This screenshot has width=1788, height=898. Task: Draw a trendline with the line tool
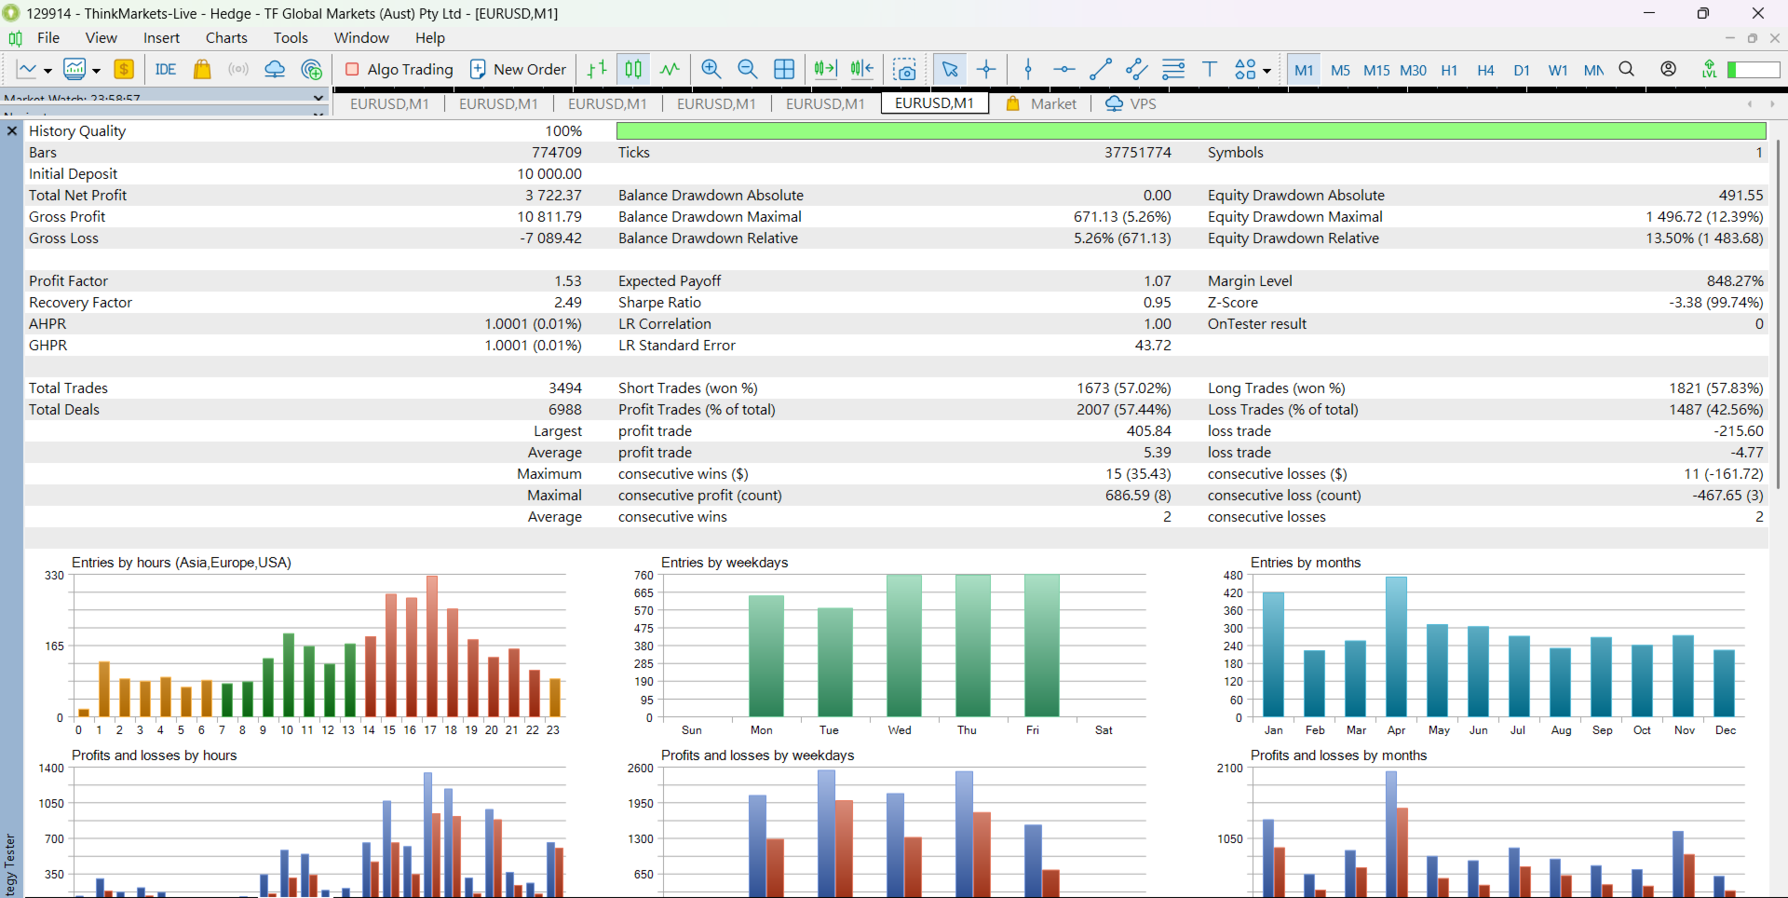pyautogui.click(x=1100, y=69)
